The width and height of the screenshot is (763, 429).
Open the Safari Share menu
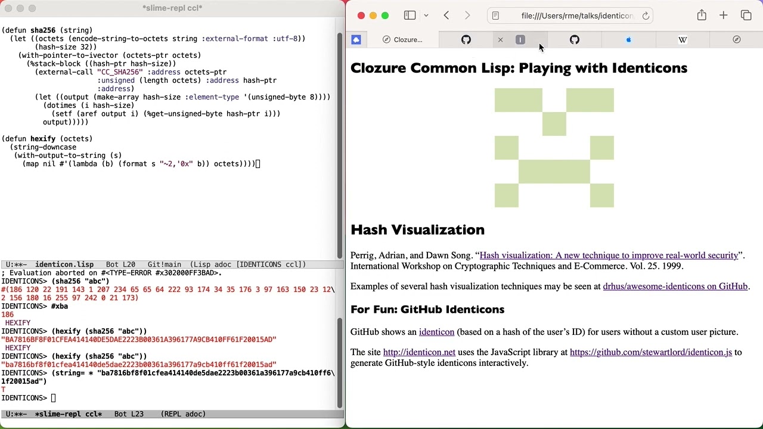(x=702, y=15)
